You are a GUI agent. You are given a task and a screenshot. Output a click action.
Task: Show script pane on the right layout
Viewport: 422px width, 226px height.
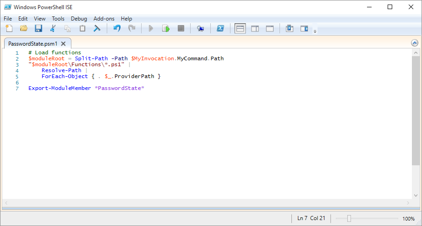(x=255, y=28)
